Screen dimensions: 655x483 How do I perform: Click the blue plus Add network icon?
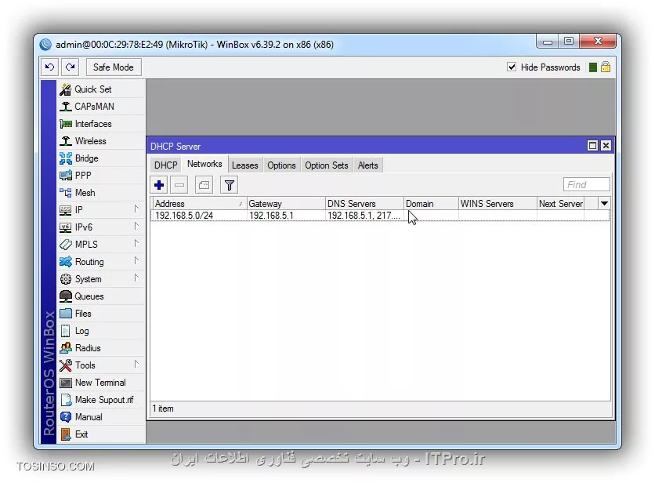pyautogui.click(x=160, y=185)
